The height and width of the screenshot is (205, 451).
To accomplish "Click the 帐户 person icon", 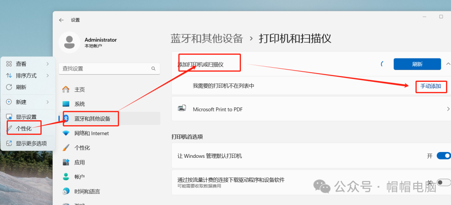I will 66,177.
